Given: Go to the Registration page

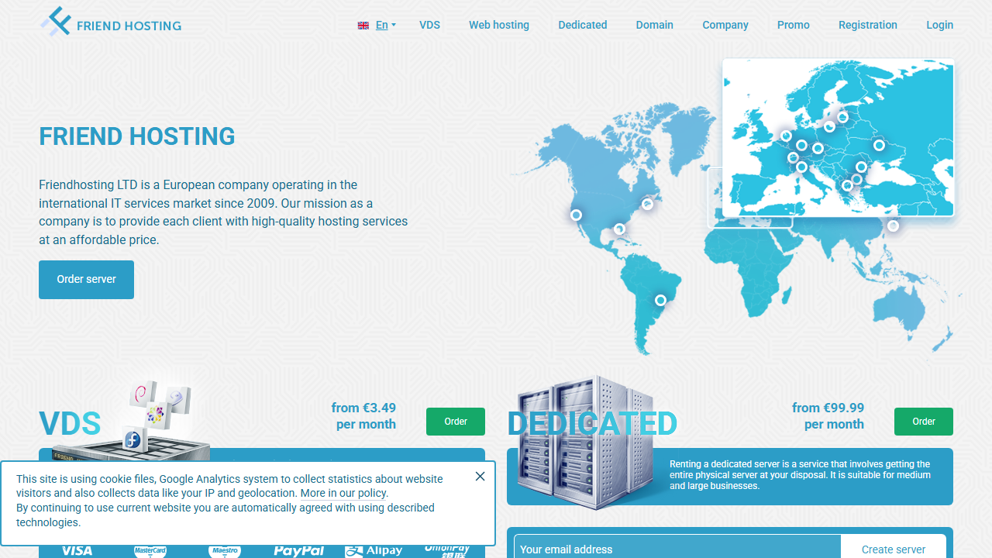Looking at the screenshot, I should tap(868, 25).
